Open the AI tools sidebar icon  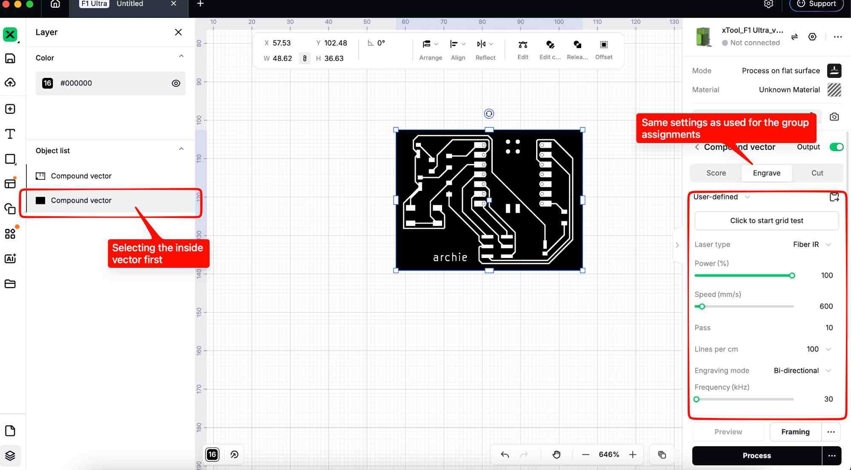tap(10, 258)
